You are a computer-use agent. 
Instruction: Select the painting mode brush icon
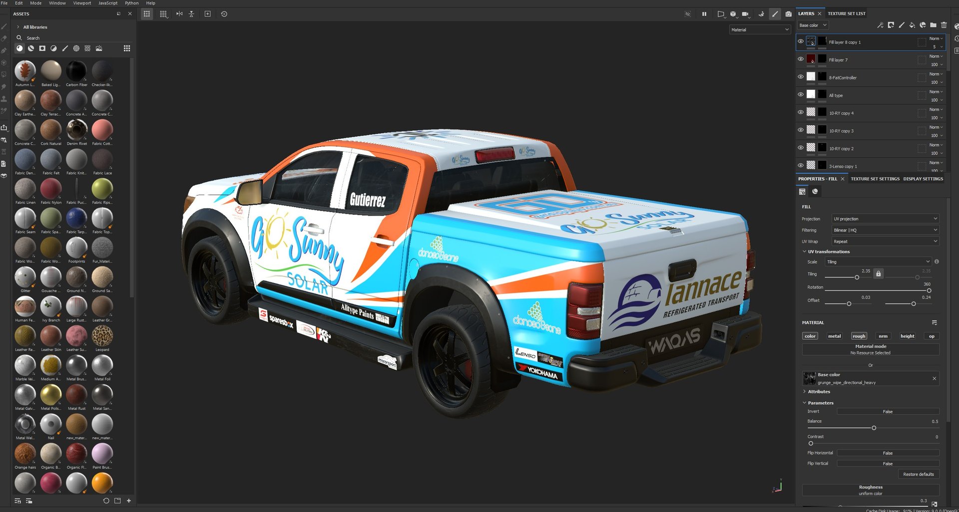point(775,14)
